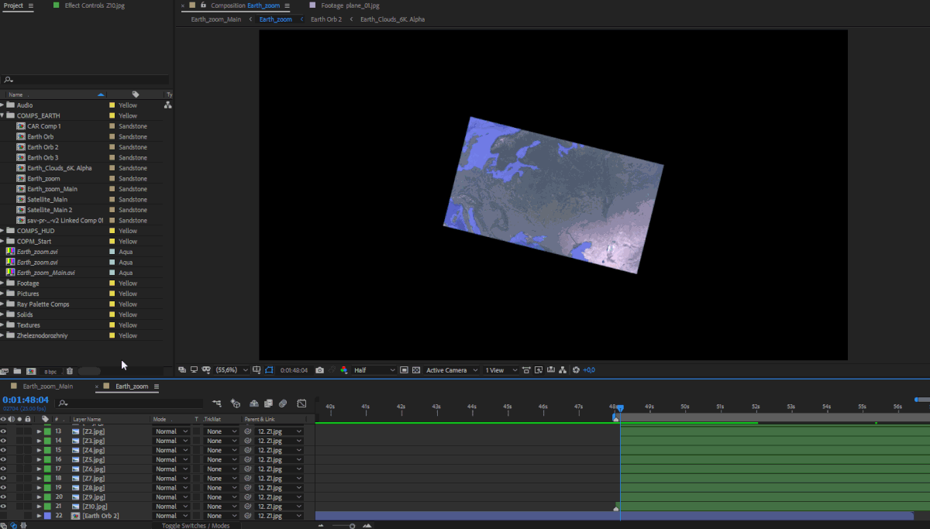Enable Frame Blending for the composition
This screenshot has width=930, height=529.
268,403
